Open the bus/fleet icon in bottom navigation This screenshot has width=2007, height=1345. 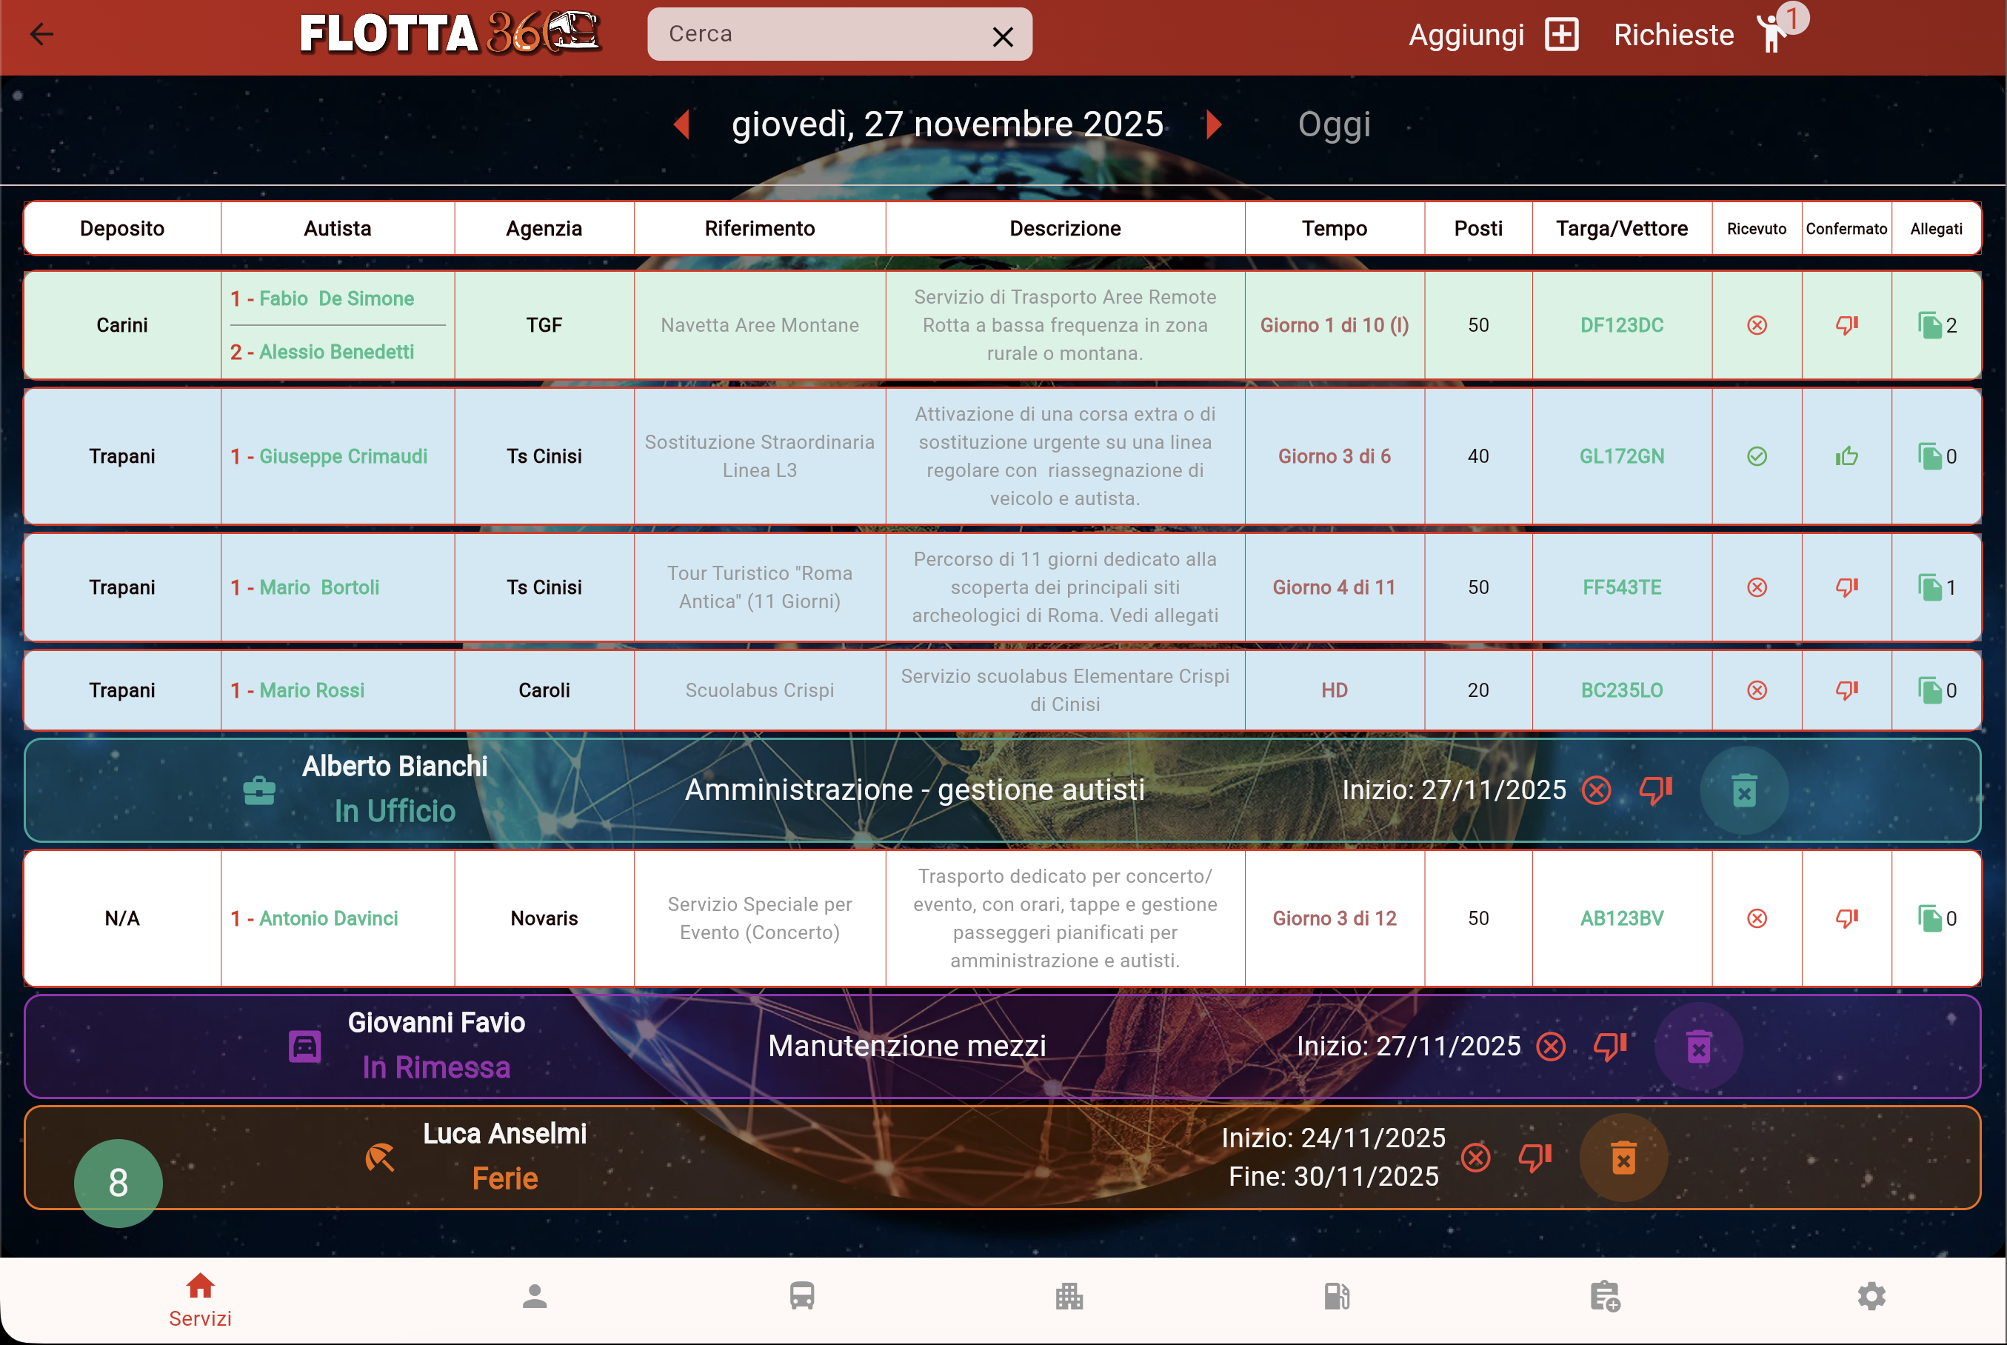pos(801,1296)
